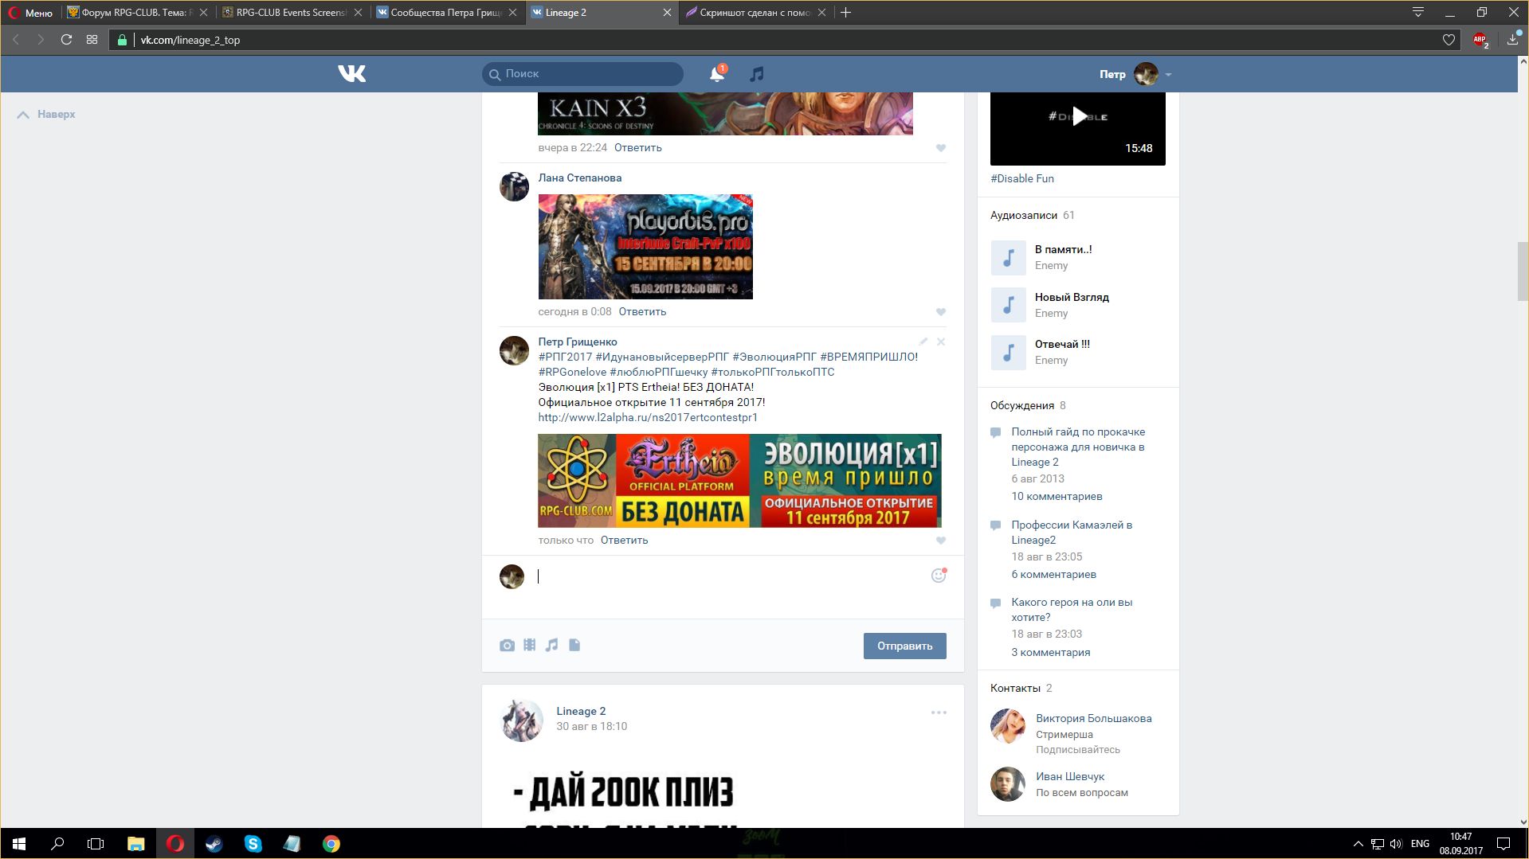This screenshot has width=1529, height=859.
Task: Open Chrome from the taskbar
Action: [331, 844]
